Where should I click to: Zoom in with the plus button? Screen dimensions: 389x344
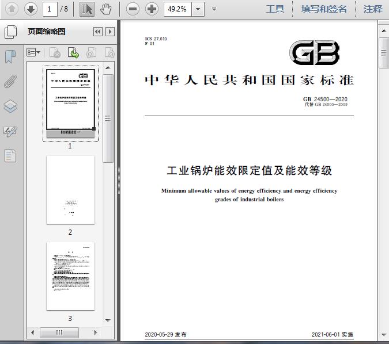[x=152, y=9]
